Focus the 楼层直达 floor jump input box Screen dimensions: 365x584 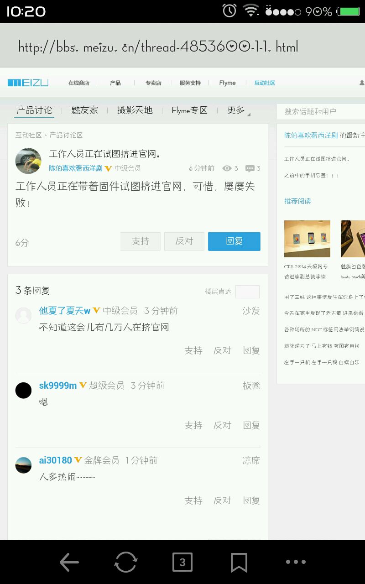point(247,292)
